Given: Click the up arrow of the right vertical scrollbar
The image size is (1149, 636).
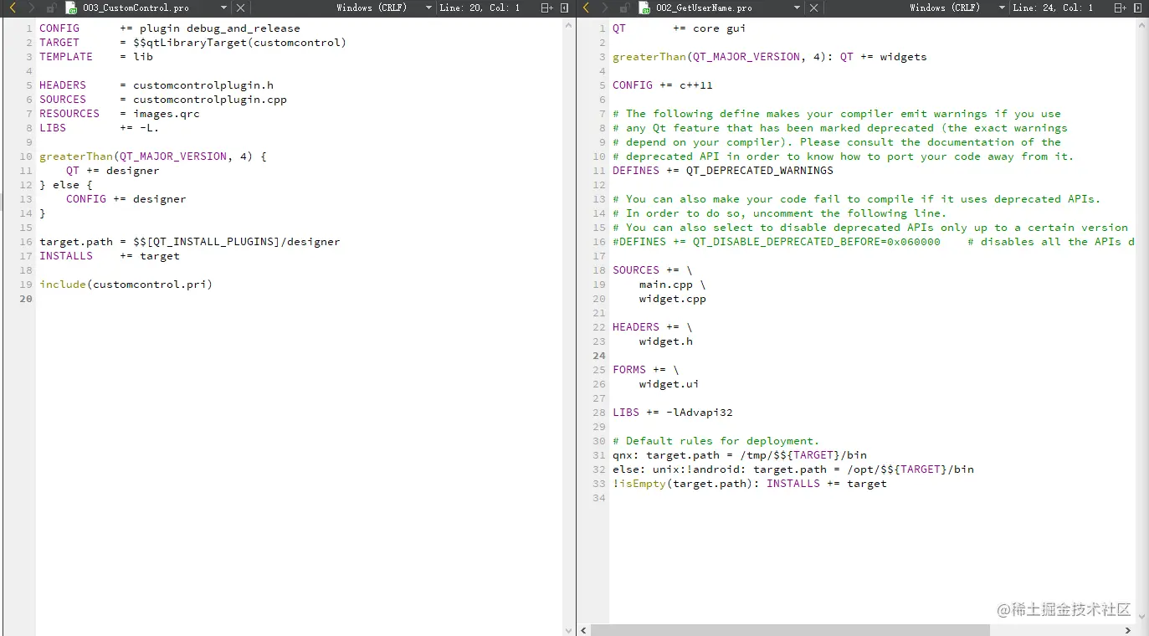Looking at the screenshot, I should 1141,26.
